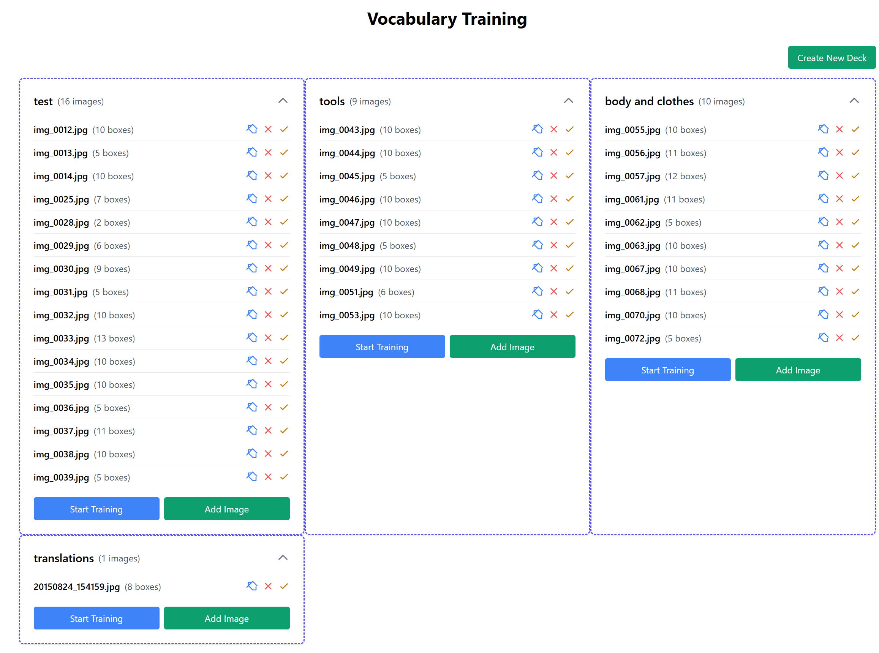Toggle the checkmark for img_0057.jpg
Screen dimensions: 879x653
[x=855, y=176]
